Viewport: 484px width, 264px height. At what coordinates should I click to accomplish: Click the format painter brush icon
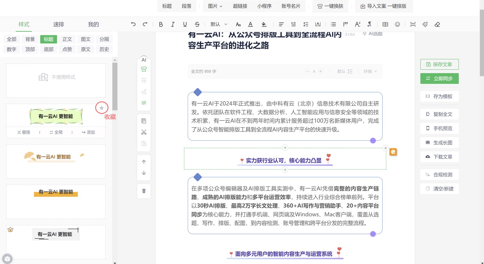(425, 24)
